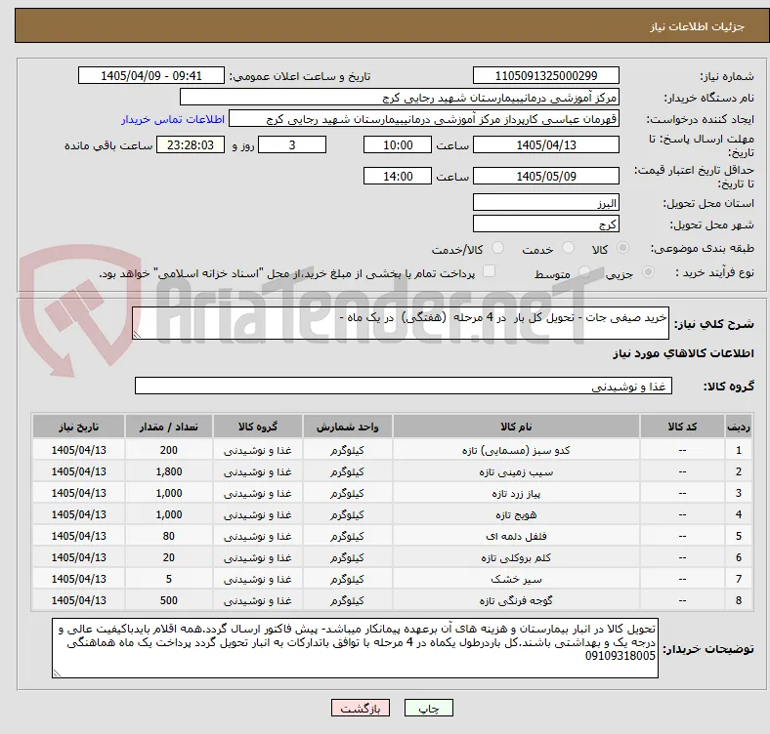Click the گروه کالا field غذا و نوشیدنی

(x=404, y=386)
